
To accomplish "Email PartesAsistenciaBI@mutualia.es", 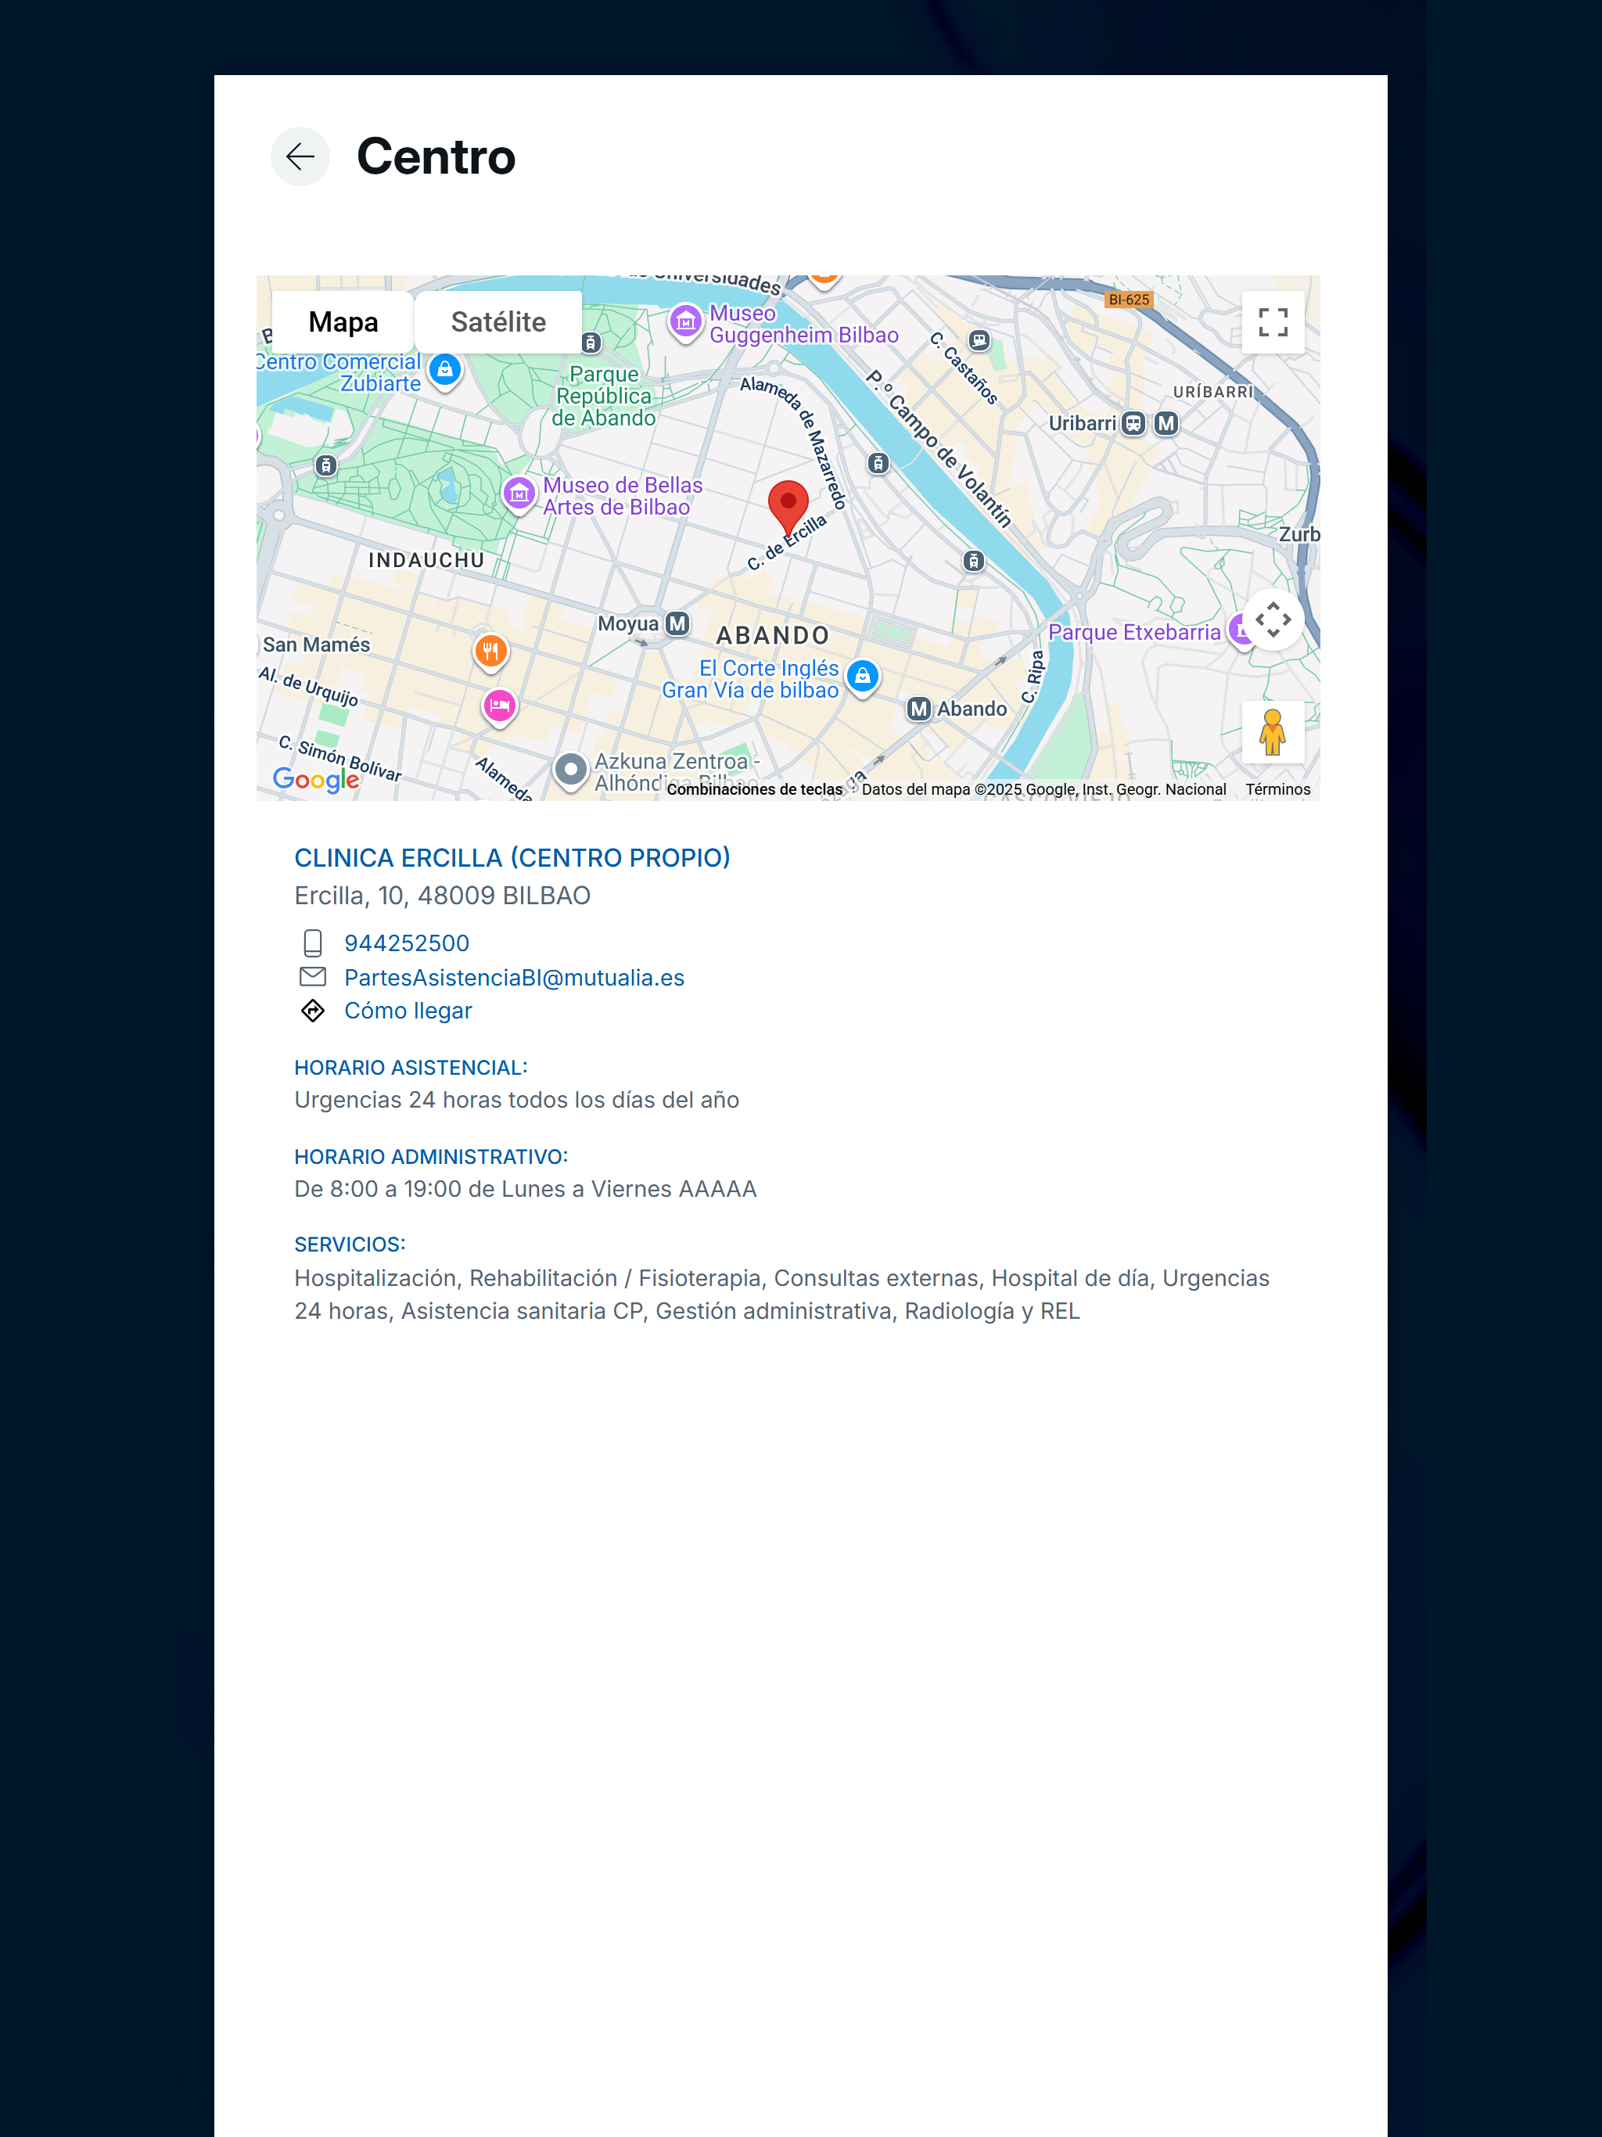I will [x=514, y=978].
